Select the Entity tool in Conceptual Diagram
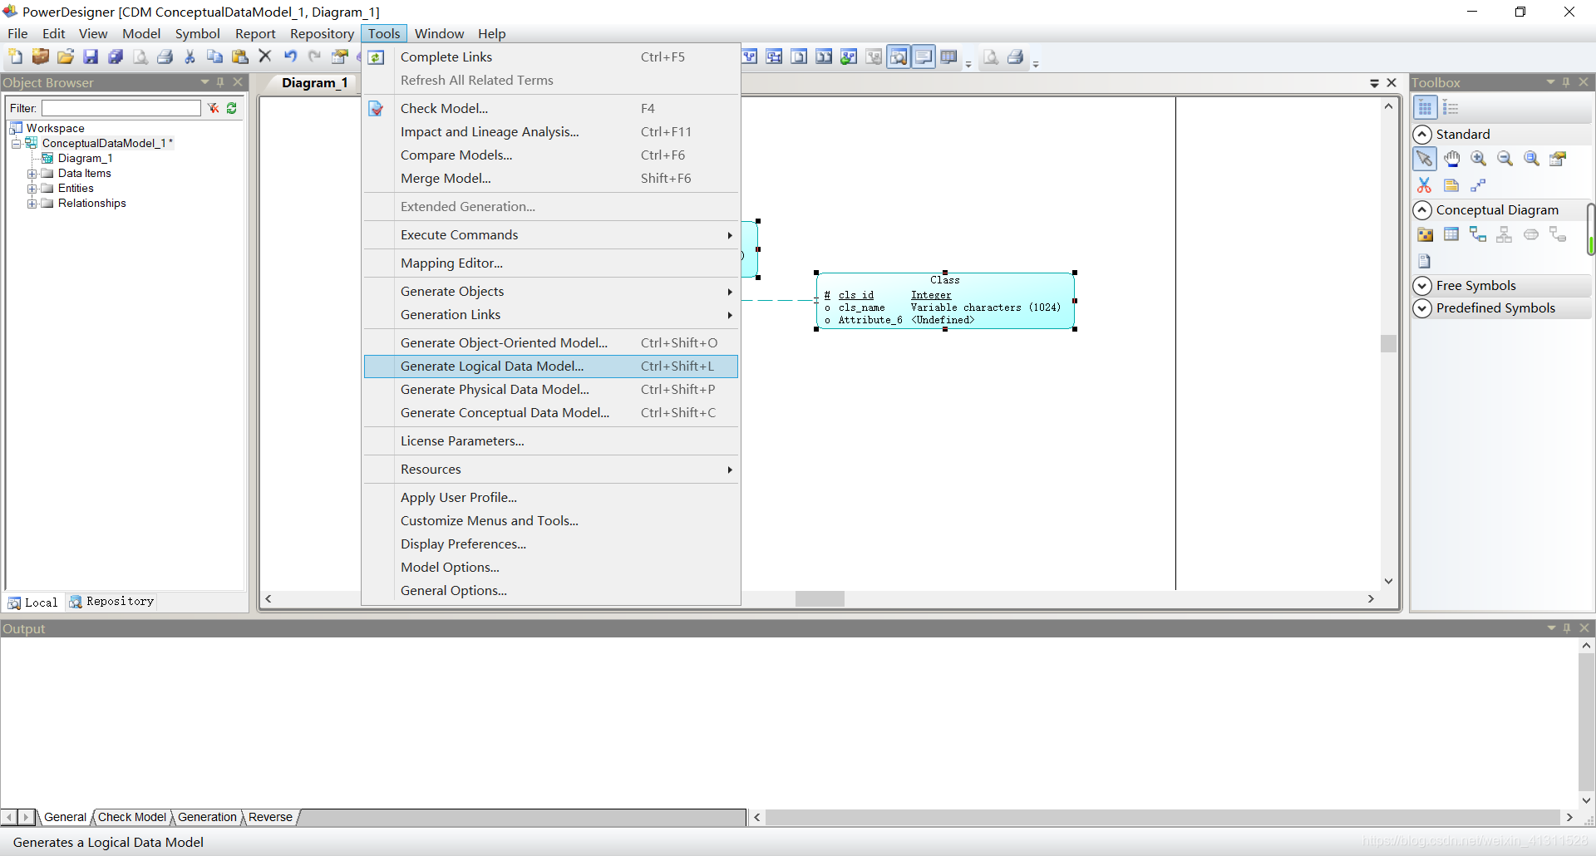Image resolution: width=1596 pixels, height=856 pixels. coord(1451,234)
